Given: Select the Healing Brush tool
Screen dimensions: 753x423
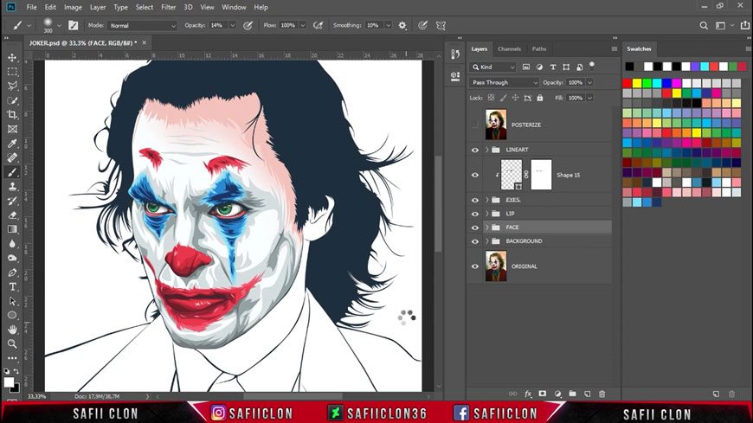Looking at the screenshot, I should 12,157.
